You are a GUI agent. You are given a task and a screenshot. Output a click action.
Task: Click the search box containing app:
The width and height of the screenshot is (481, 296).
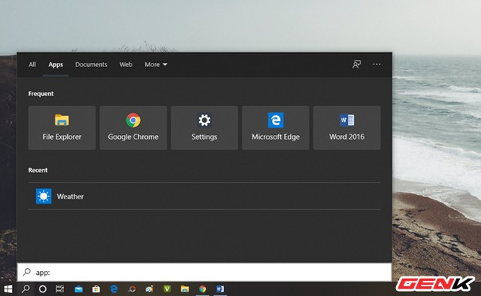tap(204, 272)
